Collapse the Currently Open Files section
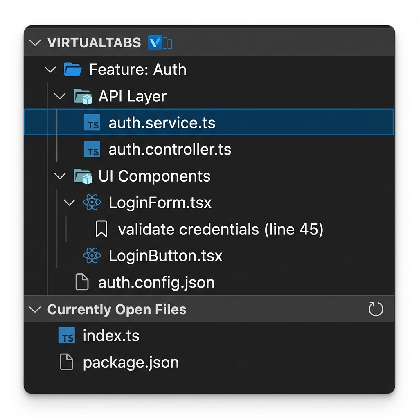 [x=36, y=309]
